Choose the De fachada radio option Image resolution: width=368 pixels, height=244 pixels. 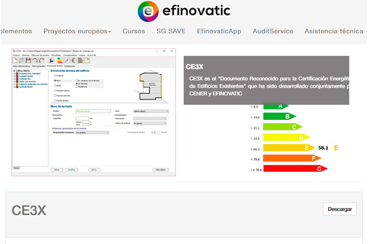tap(76, 84)
